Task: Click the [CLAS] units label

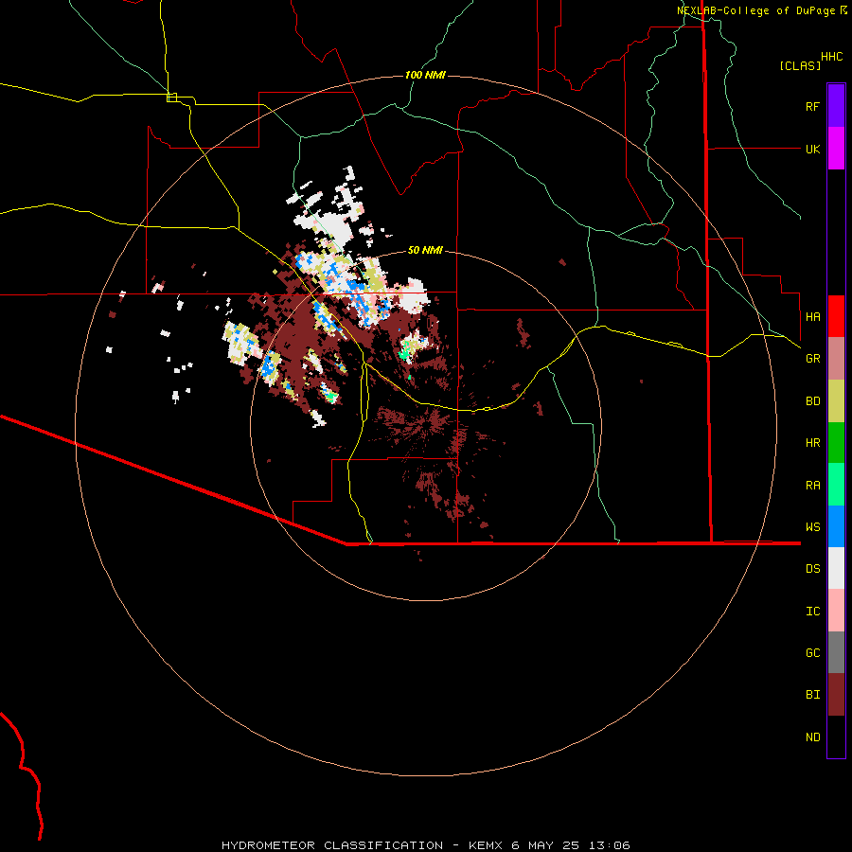Action: pyautogui.click(x=800, y=65)
